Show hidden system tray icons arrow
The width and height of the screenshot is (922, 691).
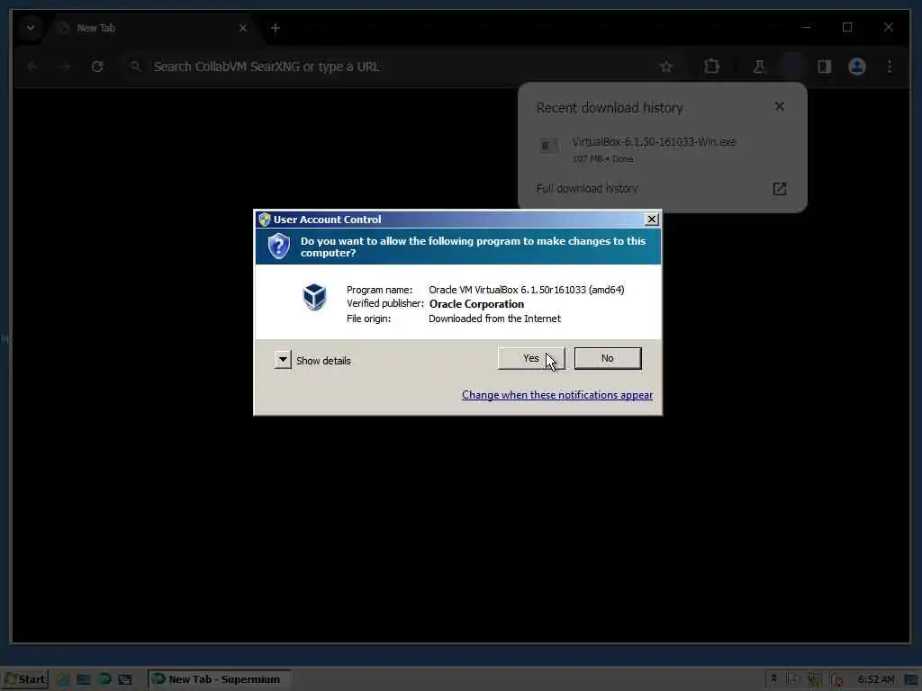point(773,679)
